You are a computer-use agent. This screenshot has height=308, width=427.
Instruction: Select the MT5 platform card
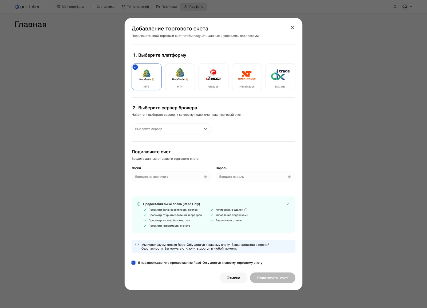tap(147, 77)
